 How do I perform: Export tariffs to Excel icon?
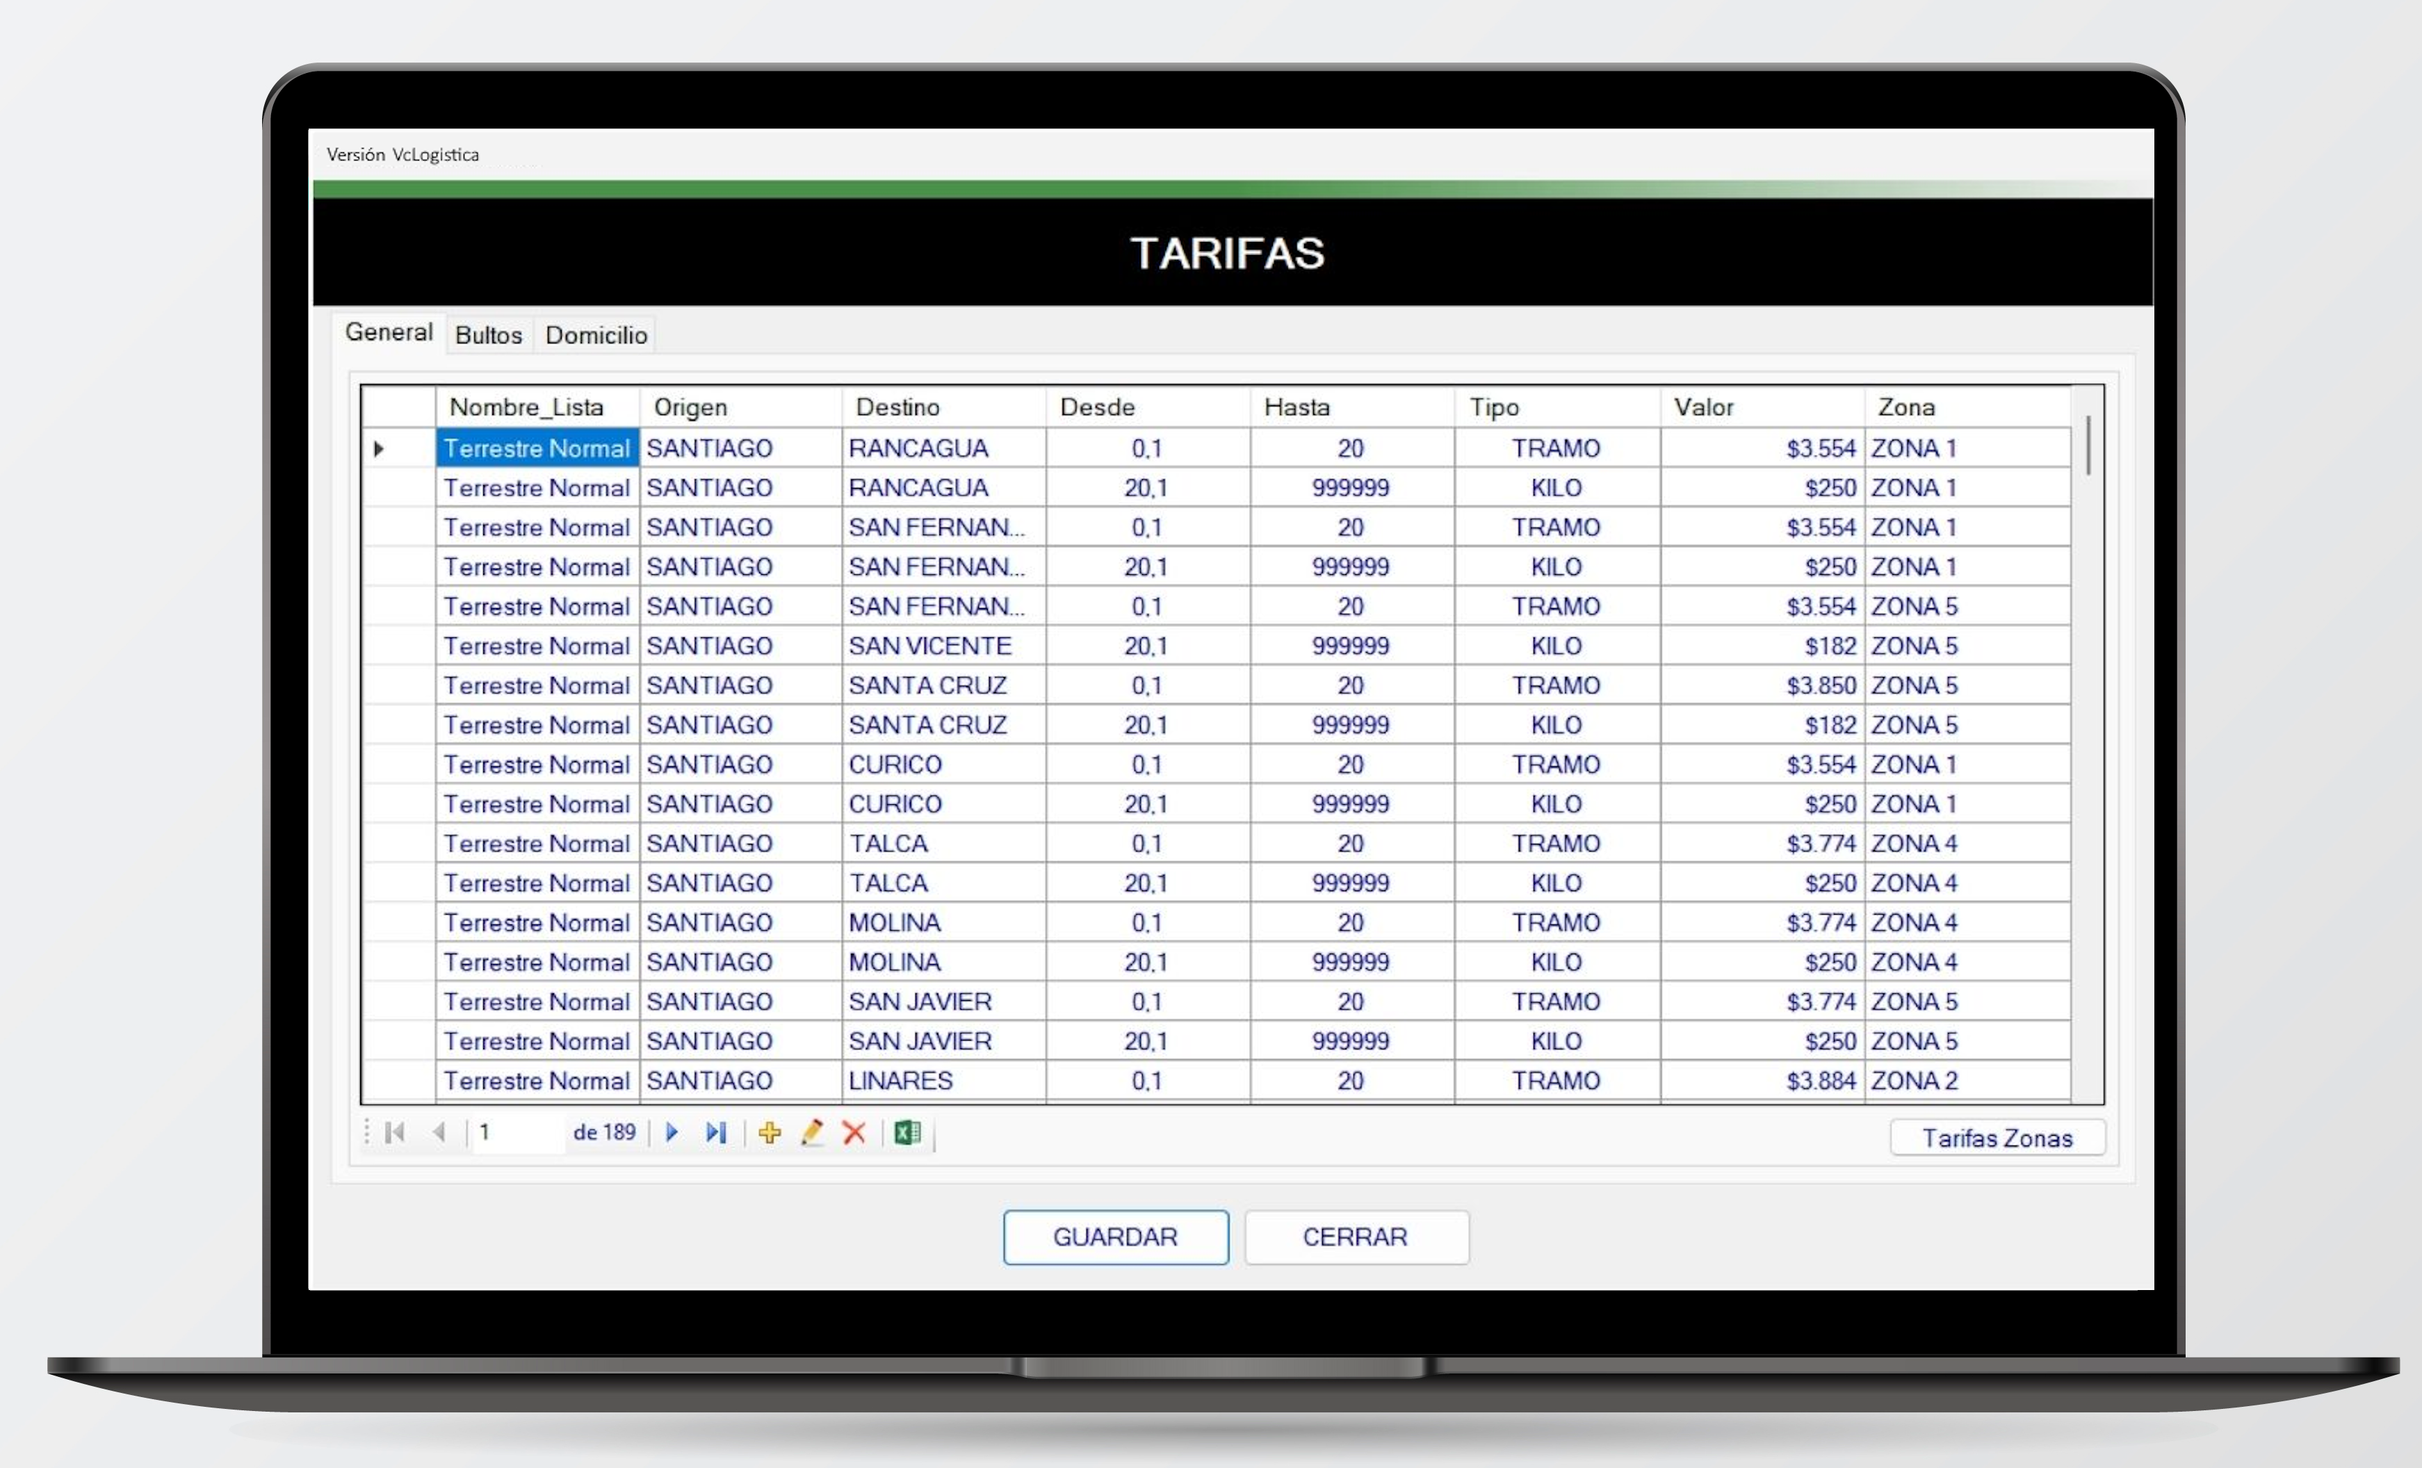(907, 1133)
